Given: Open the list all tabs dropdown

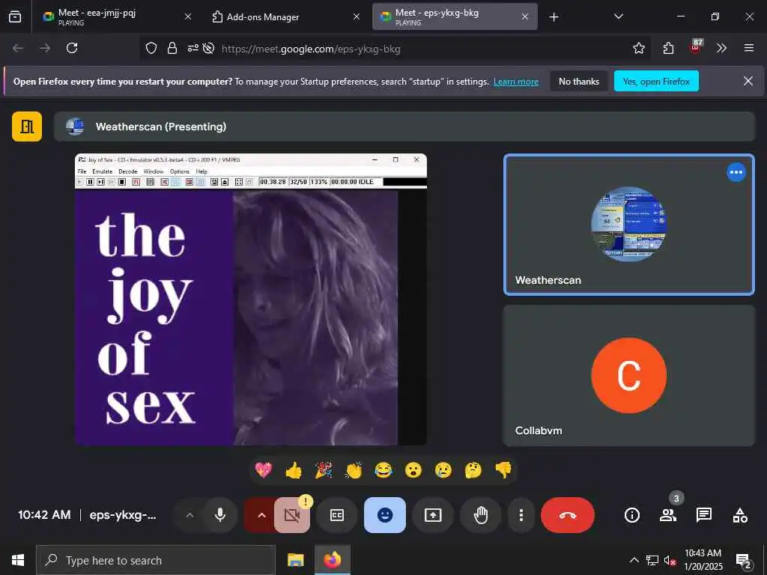Looking at the screenshot, I should (x=618, y=16).
